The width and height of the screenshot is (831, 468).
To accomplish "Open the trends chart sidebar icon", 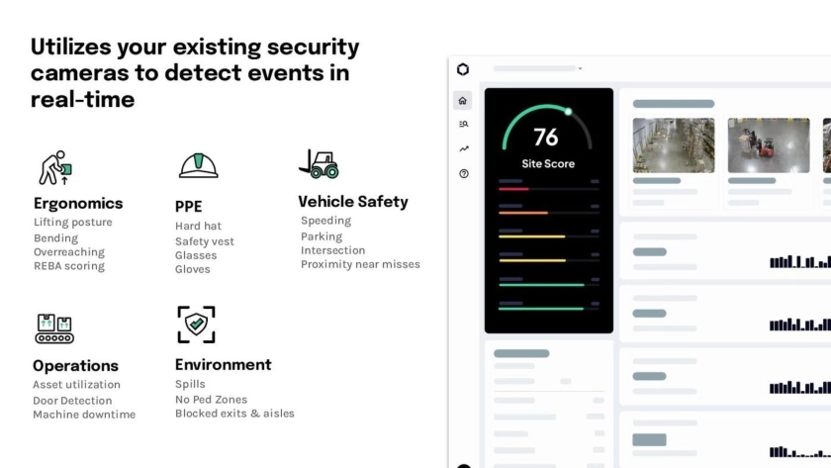I will (x=463, y=148).
